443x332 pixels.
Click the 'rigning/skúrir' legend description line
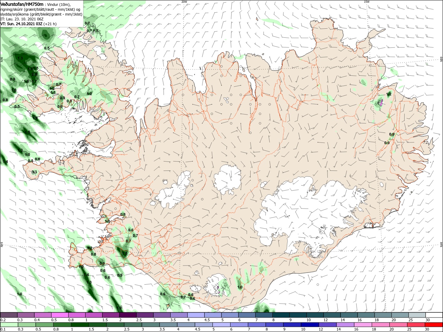point(40,9)
